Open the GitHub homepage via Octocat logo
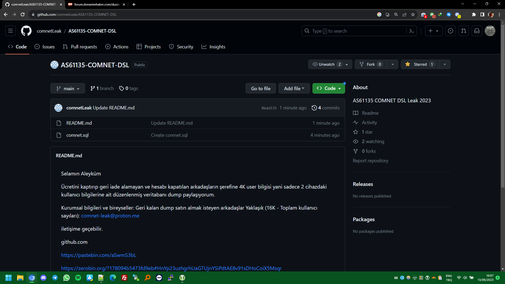This screenshot has width=505, height=284. (x=26, y=31)
